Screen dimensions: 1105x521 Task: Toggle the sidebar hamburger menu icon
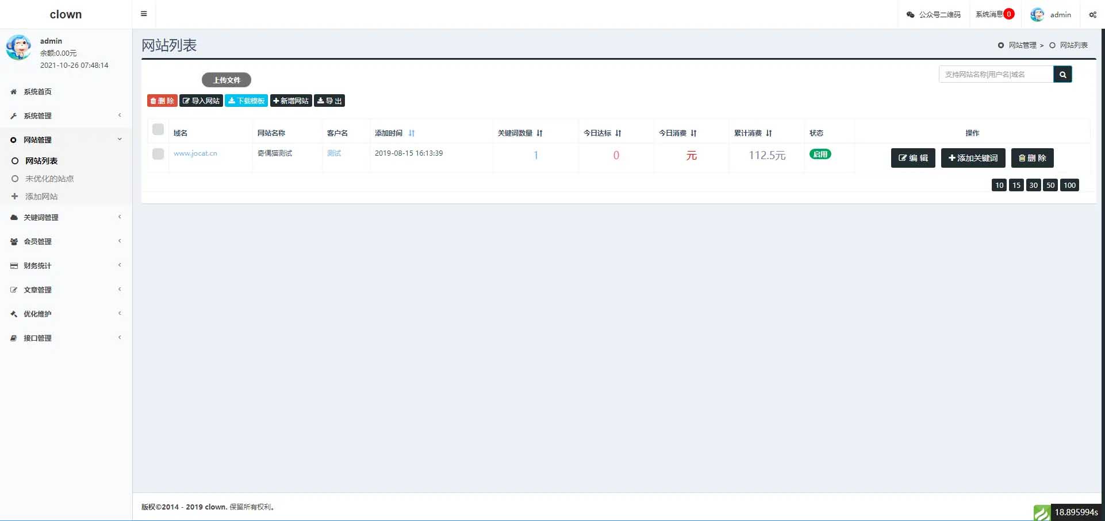144,14
